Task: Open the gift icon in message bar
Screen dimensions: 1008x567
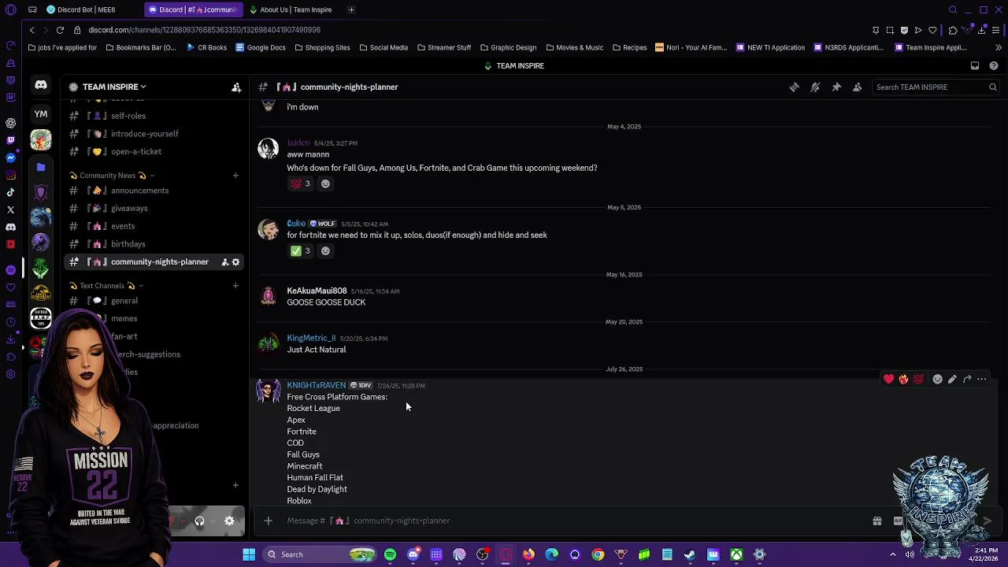Action: [x=877, y=521]
